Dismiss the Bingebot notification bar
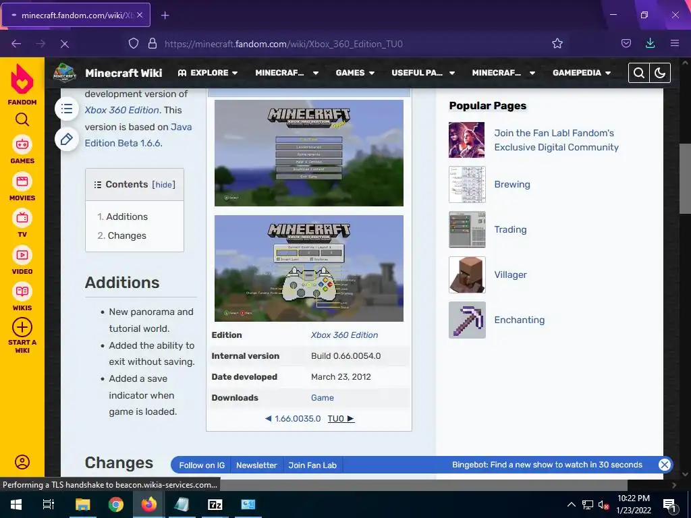 (664, 465)
